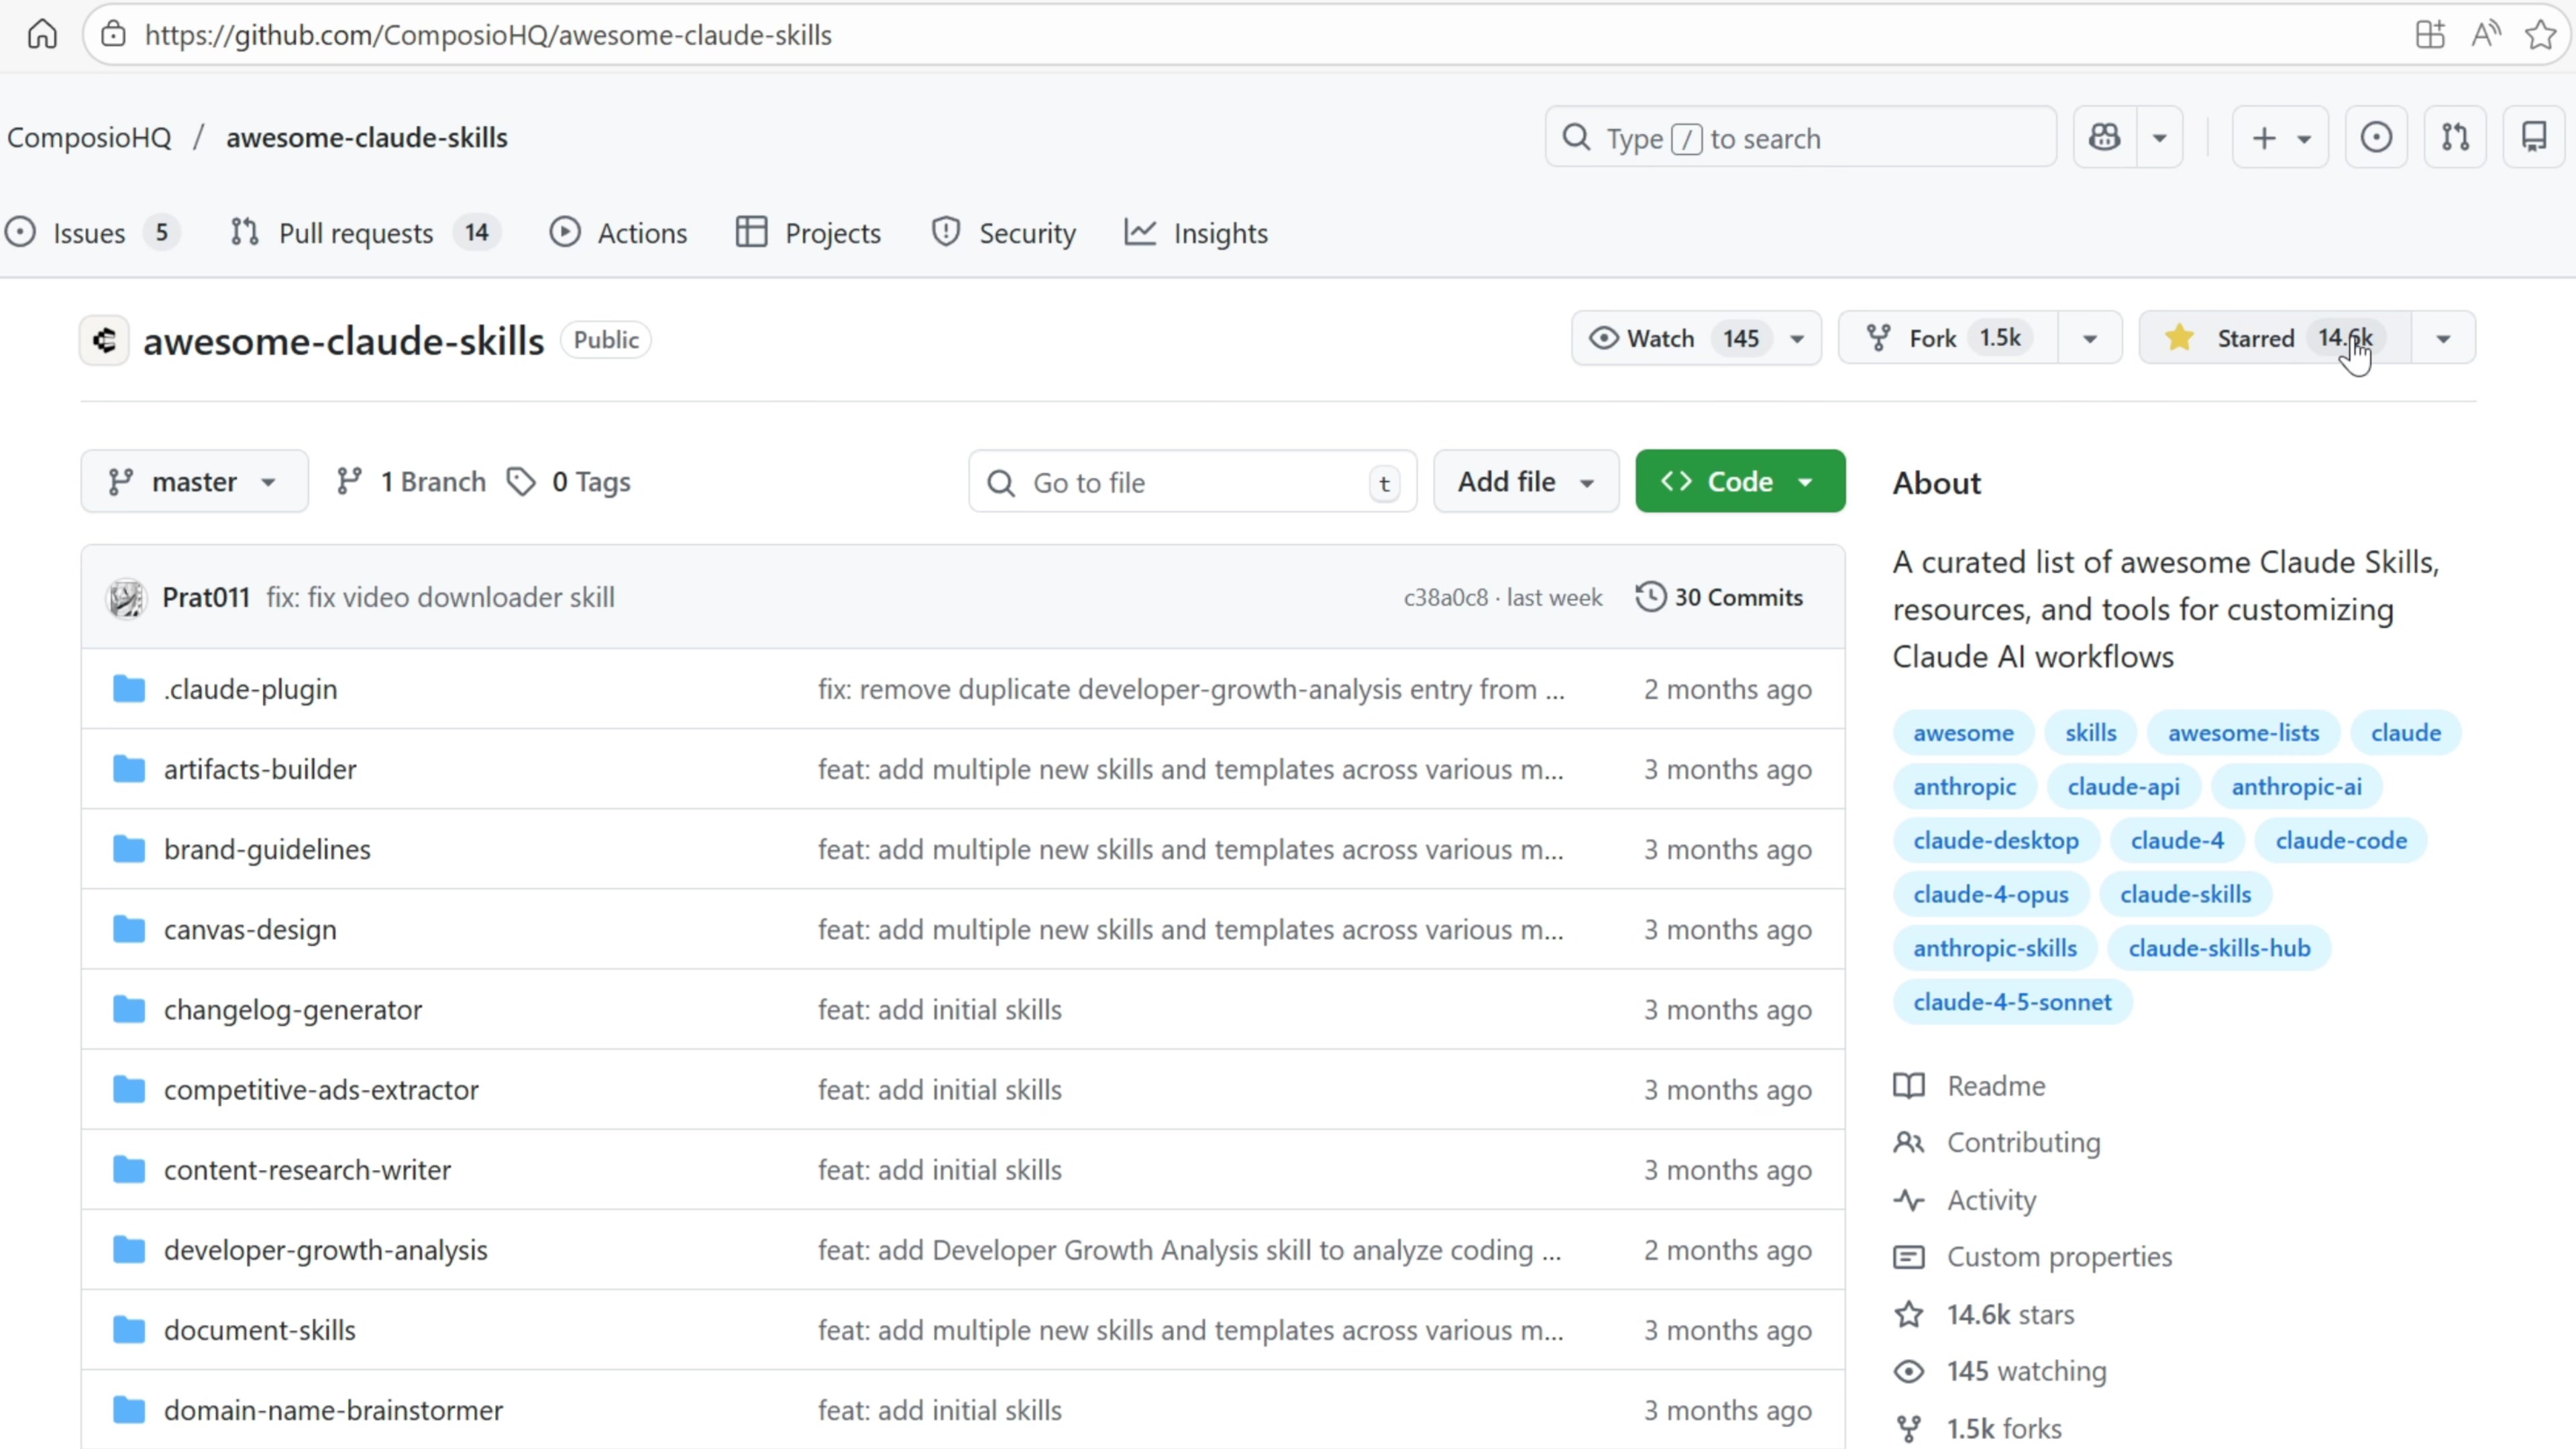Open the Copilot icon in the header

pyautogui.click(x=2104, y=137)
